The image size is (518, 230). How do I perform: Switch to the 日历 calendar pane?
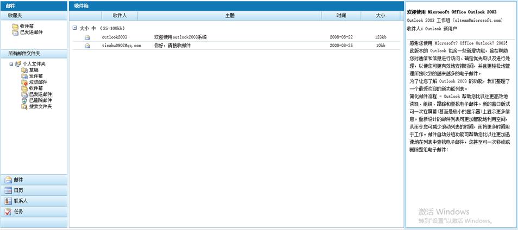34,190
